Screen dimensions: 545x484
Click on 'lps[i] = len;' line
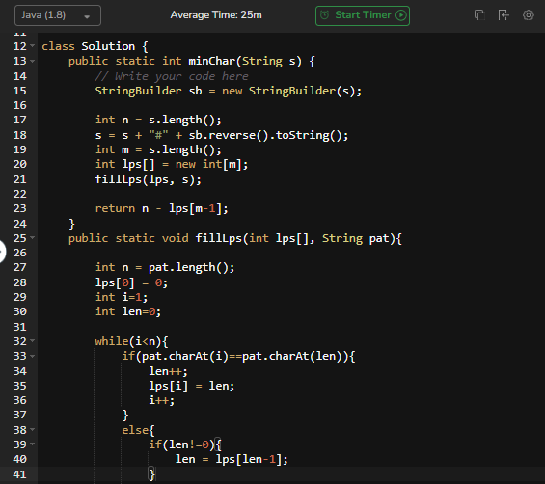[x=192, y=386]
